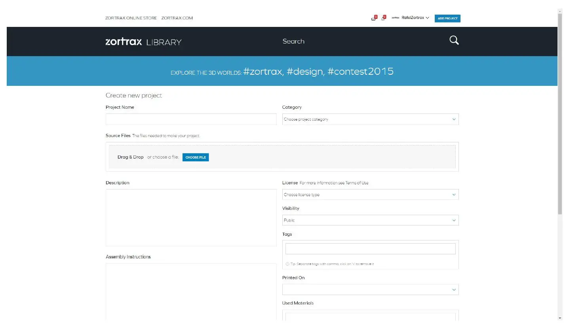Click the Choose File button
Viewport: 567px width, 333px height.
[196, 157]
